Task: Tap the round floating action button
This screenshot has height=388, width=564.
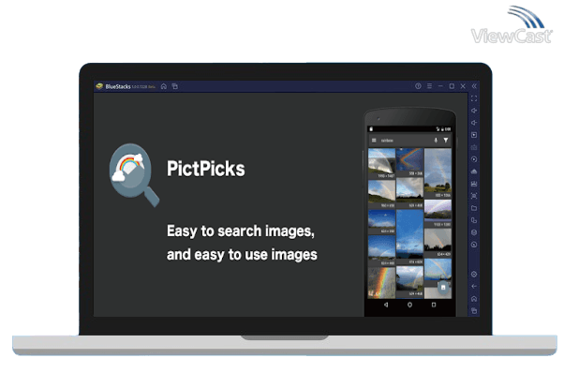Action: (x=443, y=287)
